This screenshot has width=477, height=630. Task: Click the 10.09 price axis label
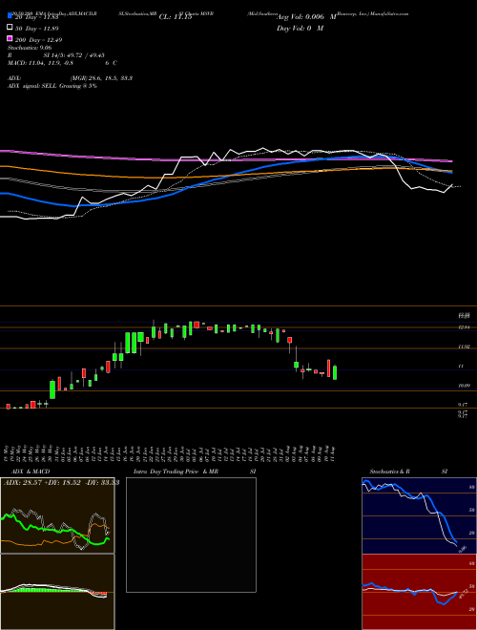pyautogui.click(x=465, y=386)
